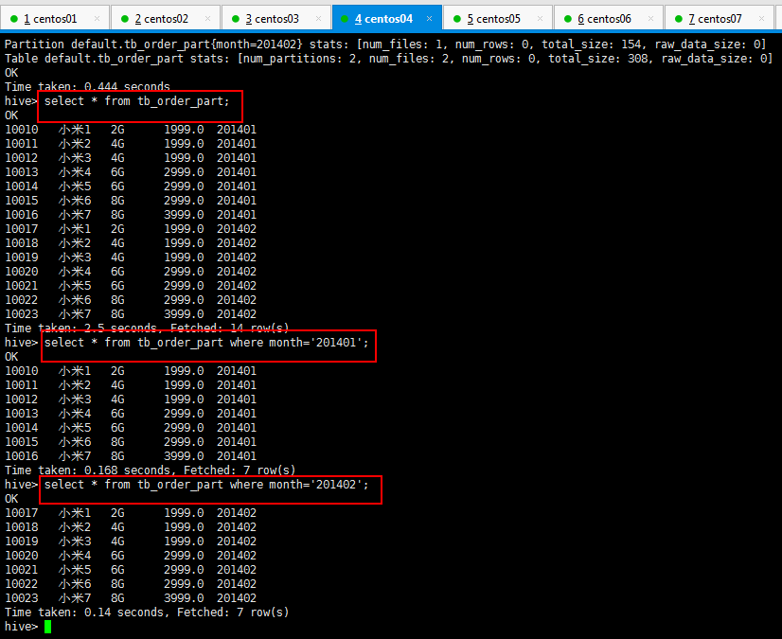Close the centos07 tab
Image resolution: width=782 pixels, height=639 pixels.
[761, 19]
